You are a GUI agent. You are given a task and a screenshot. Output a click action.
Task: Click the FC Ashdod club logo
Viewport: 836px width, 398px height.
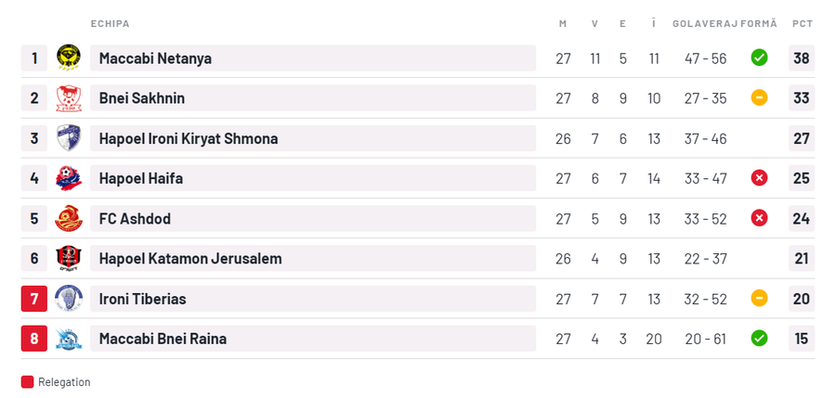pyautogui.click(x=68, y=219)
